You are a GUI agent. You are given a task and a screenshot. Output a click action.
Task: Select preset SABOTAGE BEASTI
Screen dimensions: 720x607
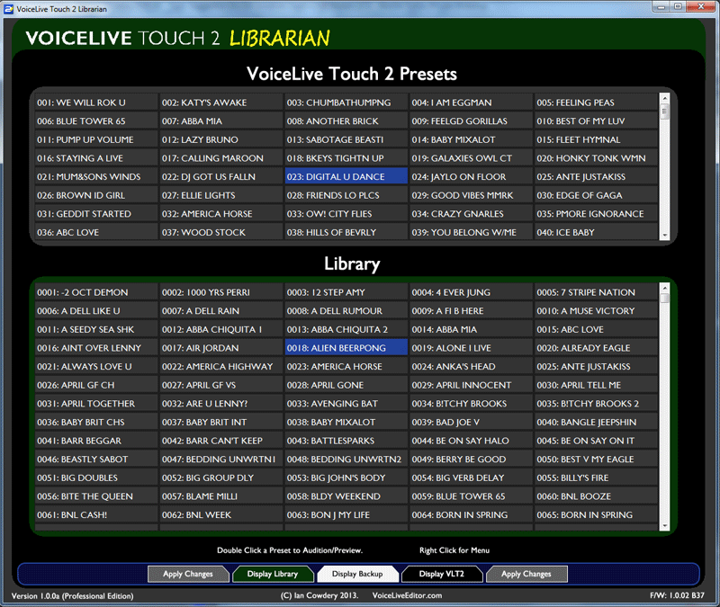(x=346, y=139)
